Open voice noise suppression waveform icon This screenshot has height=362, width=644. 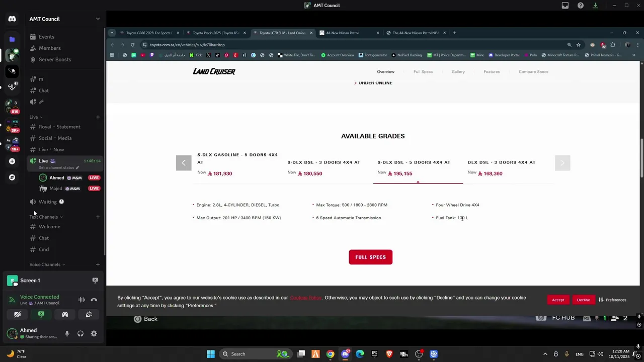point(82,300)
